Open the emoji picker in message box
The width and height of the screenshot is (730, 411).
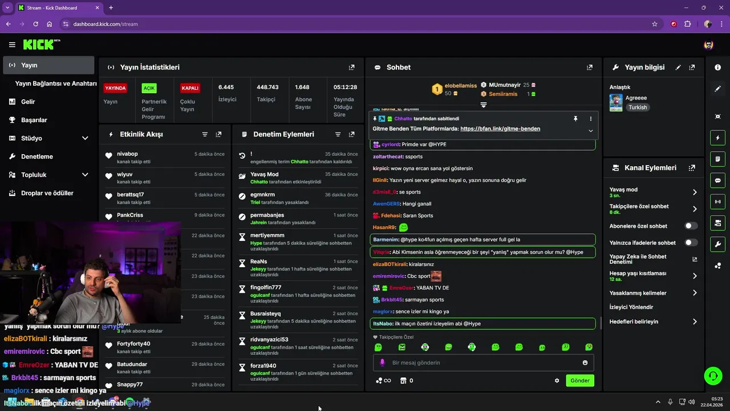point(585,362)
